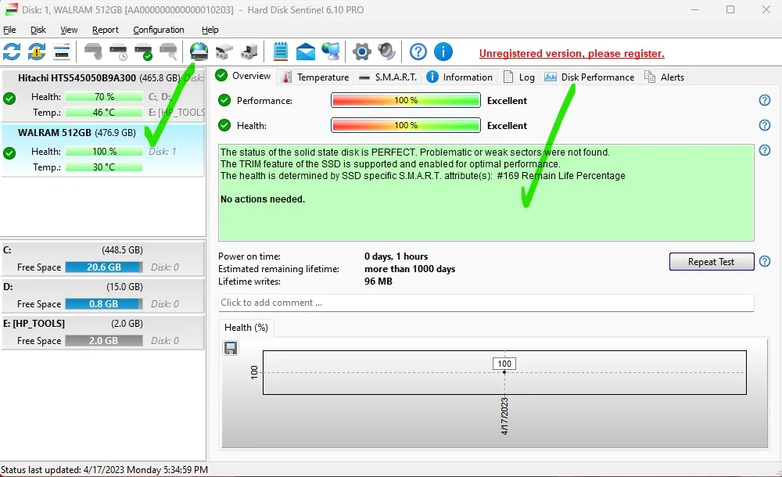Screen dimensions: 782x477
Task: Click the comment input field
Action: click(486, 303)
